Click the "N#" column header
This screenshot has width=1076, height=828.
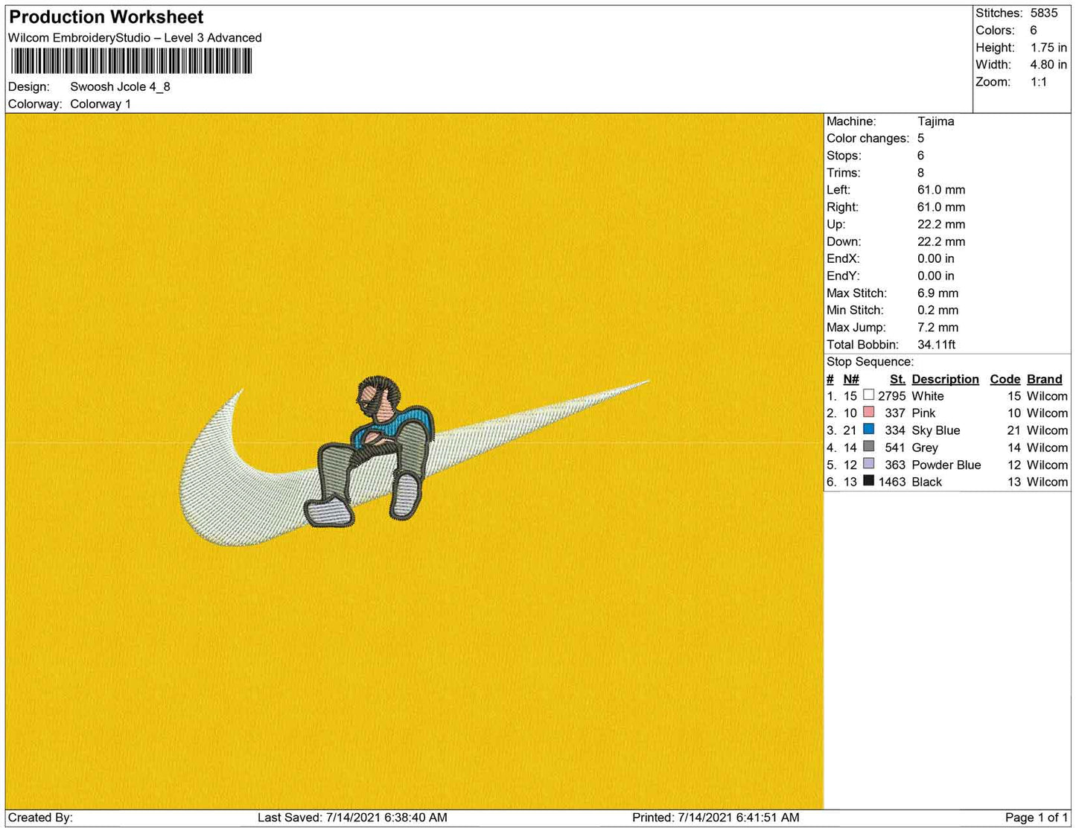851,379
